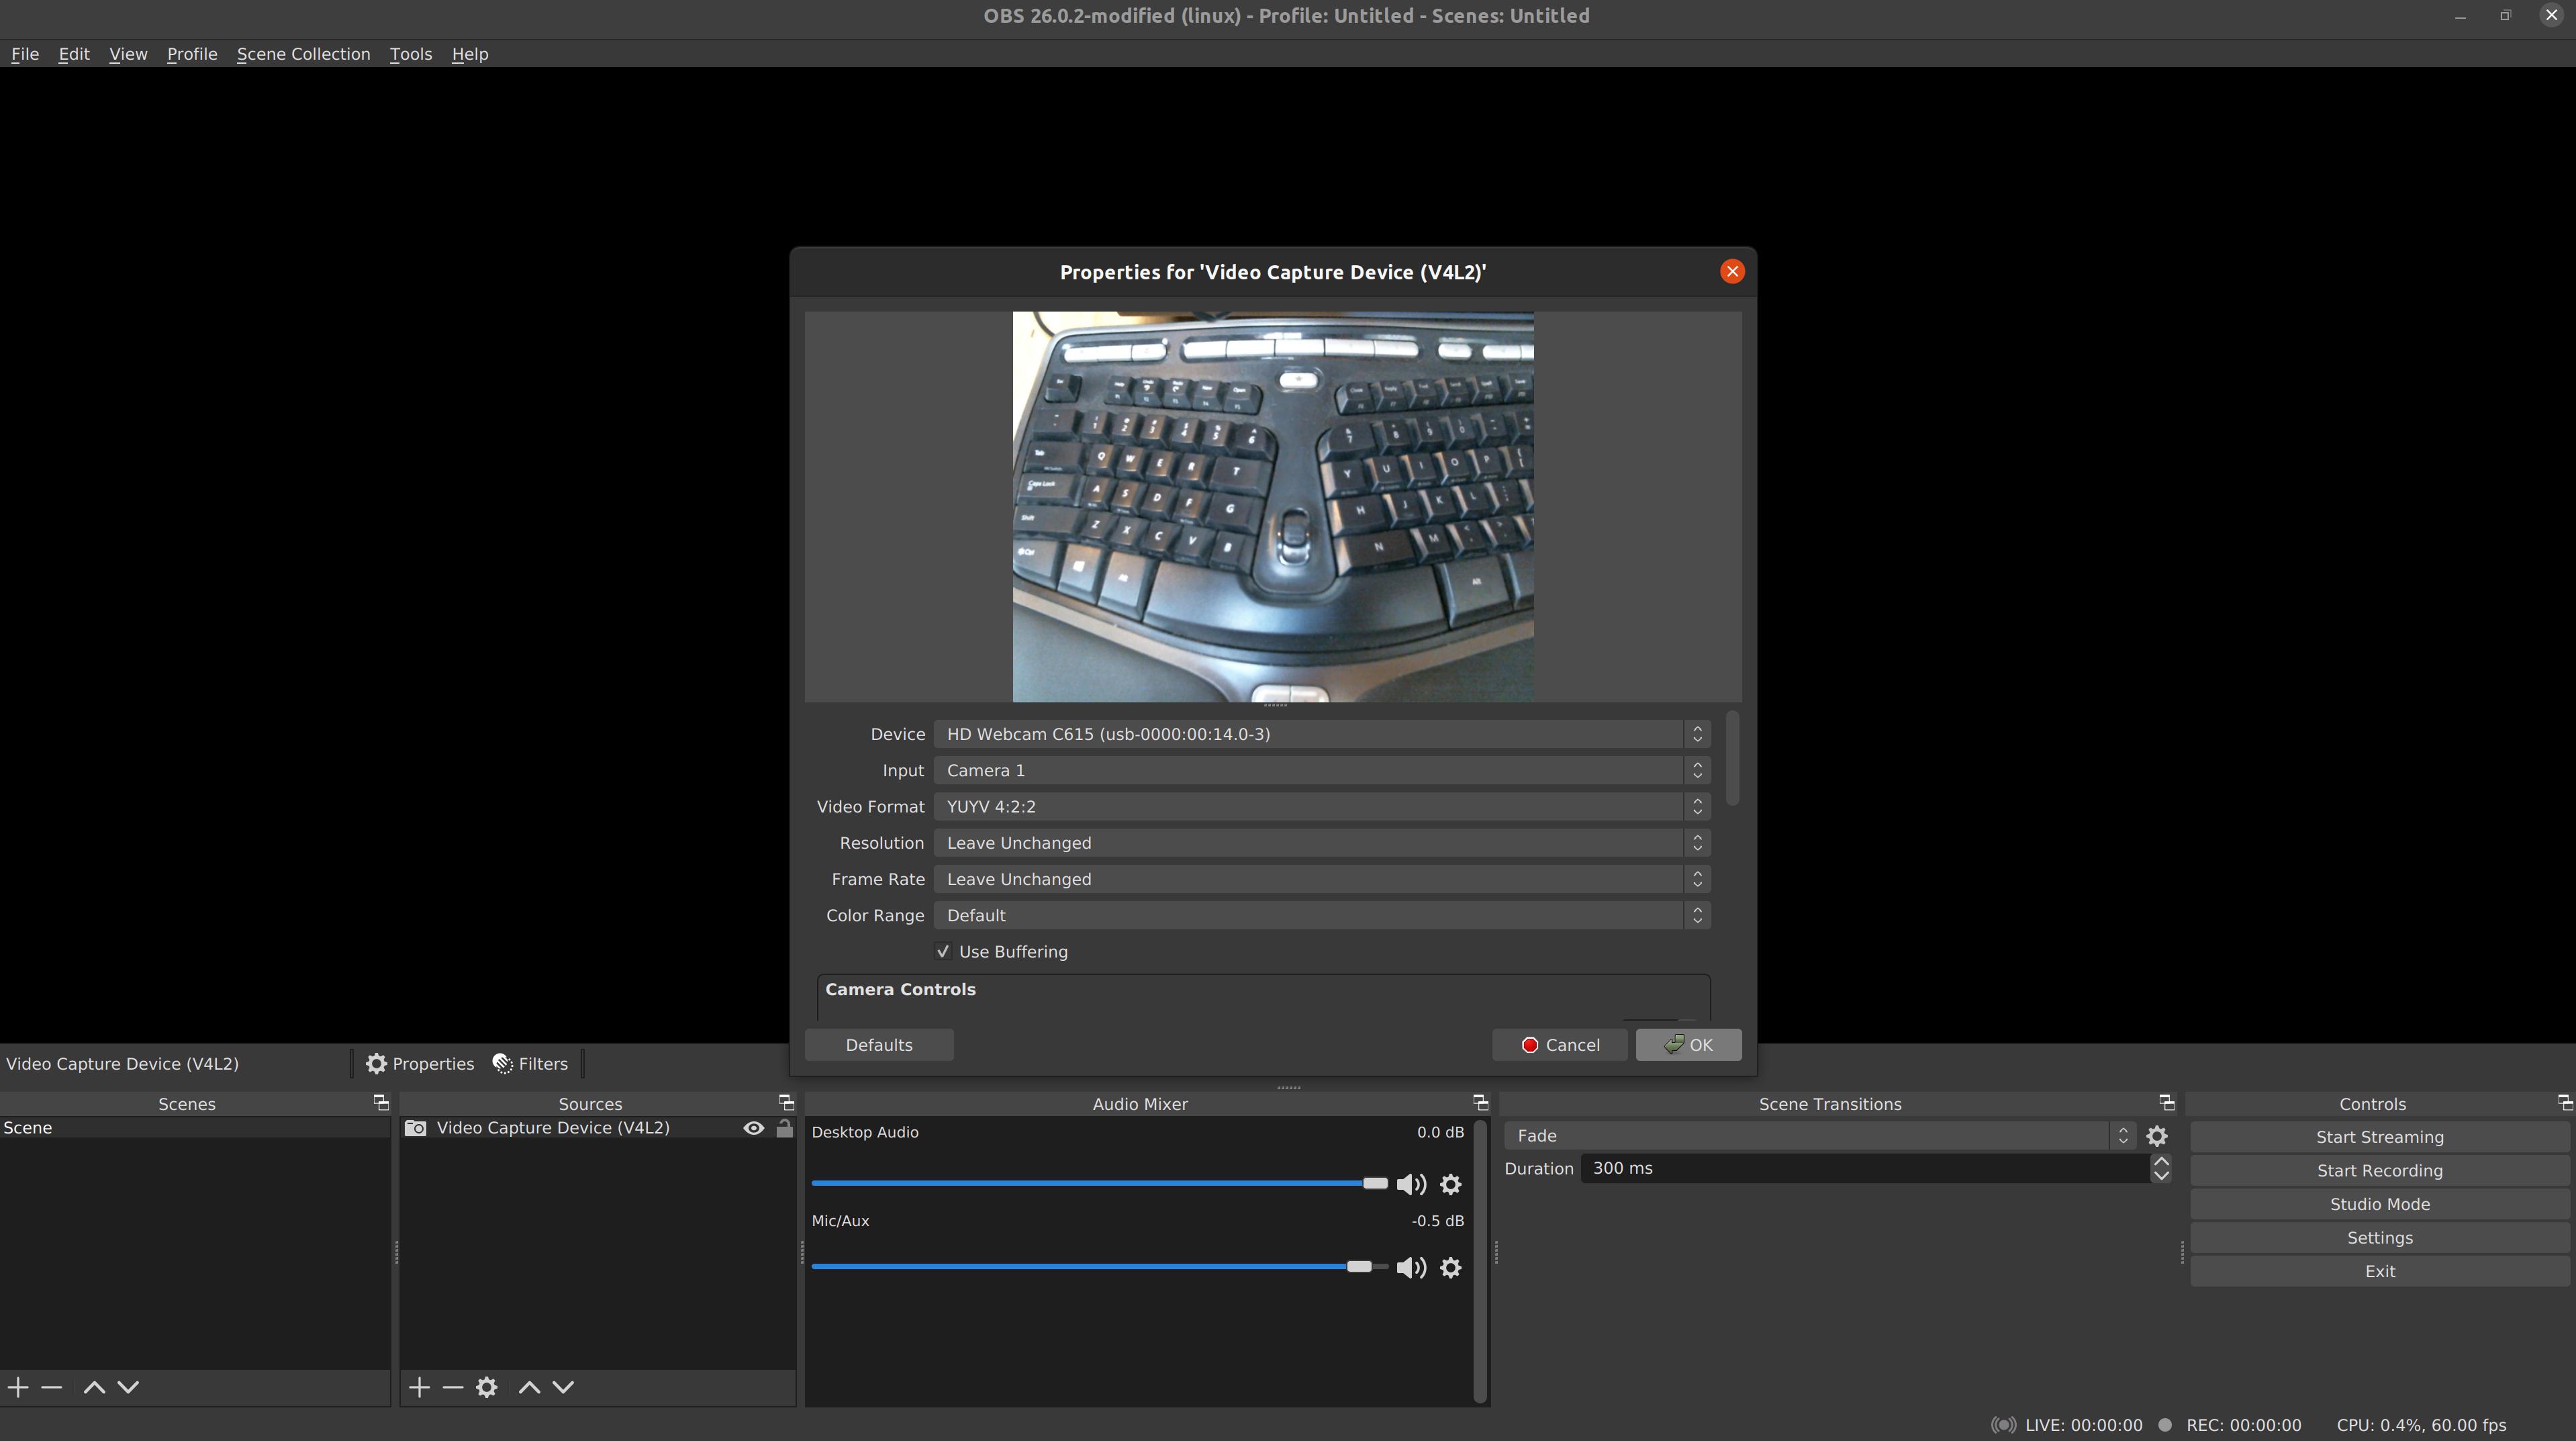Pop out the Audio Mixer dock icon
2576x1441 pixels.
[1480, 1103]
